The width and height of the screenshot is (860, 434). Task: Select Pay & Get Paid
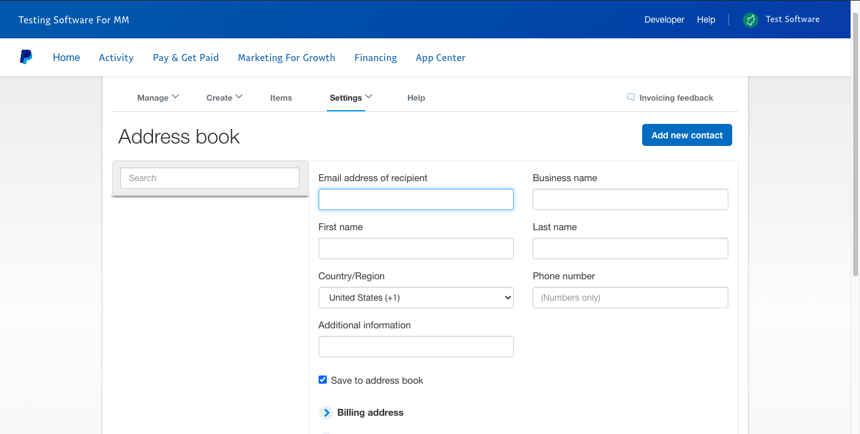186,57
